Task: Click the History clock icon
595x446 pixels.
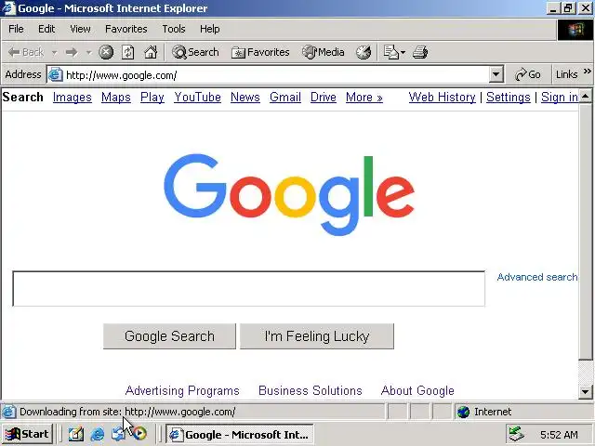Action: 364,52
